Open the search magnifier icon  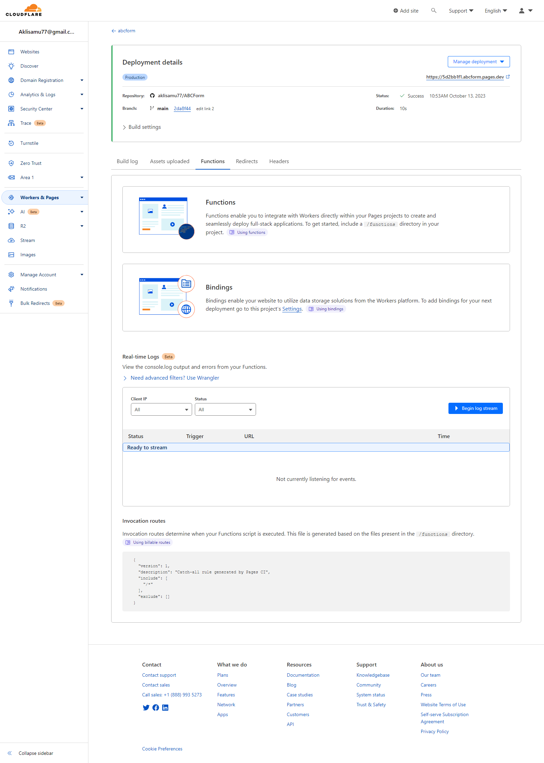point(434,11)
